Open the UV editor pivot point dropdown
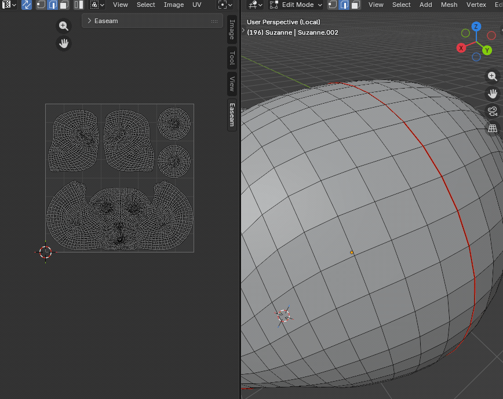Viewport: 503px width, 399px height. pyautogui.click(x=225, y=5)
